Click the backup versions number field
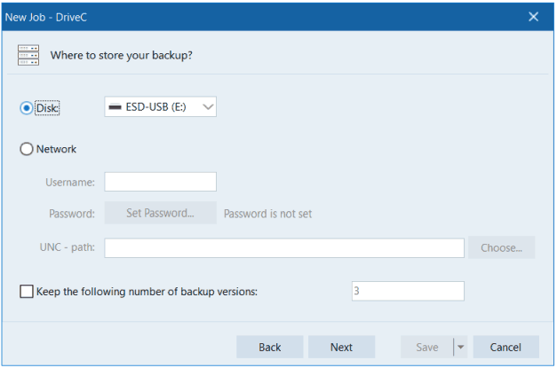The height and width of the screenshot is (368, 557). point(407,291)
